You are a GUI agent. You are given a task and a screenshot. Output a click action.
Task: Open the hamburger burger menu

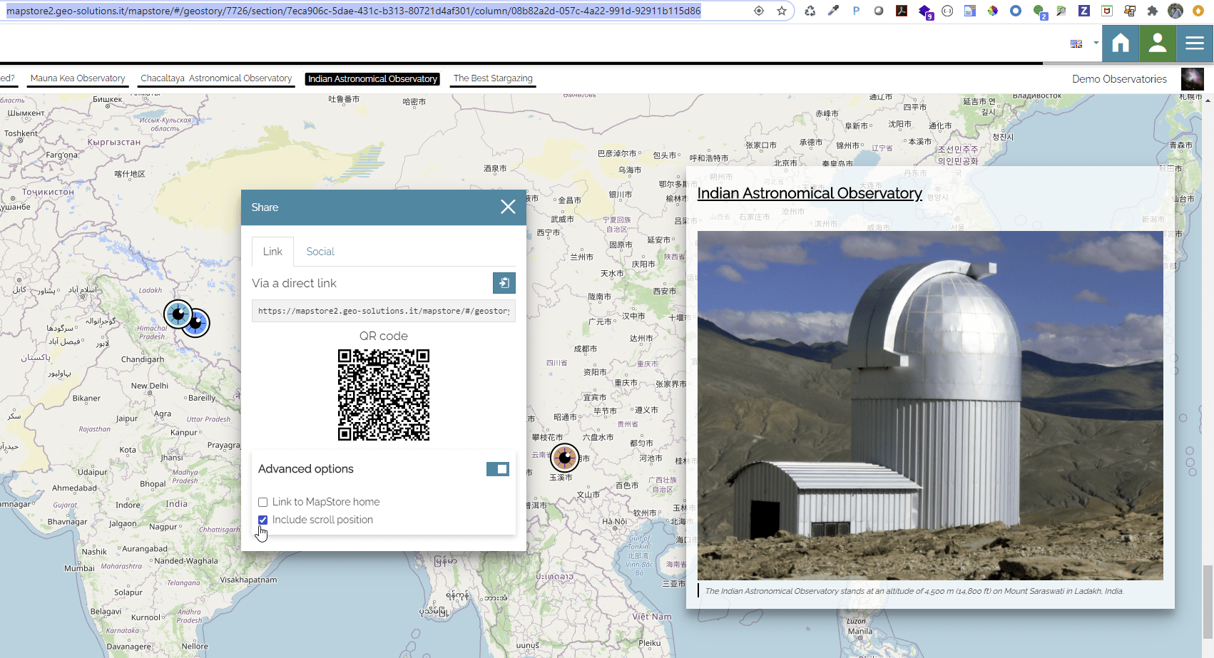point(1195,43)
